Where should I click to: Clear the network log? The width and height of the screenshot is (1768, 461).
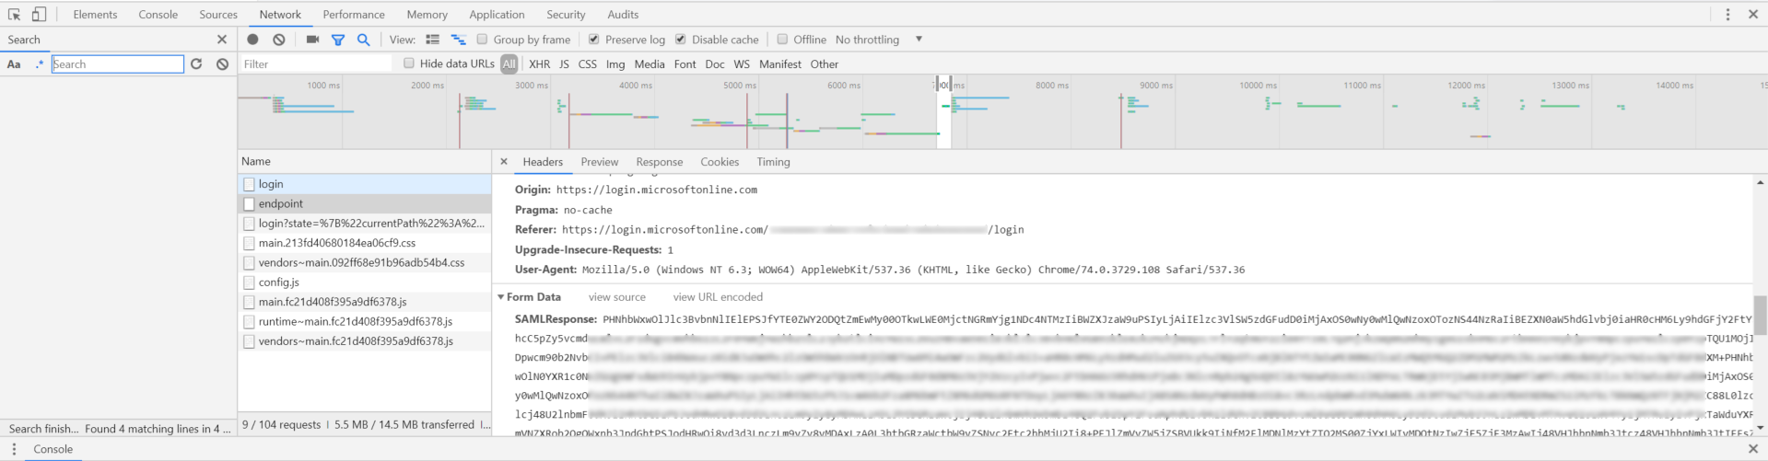click(x=279, y=40)
